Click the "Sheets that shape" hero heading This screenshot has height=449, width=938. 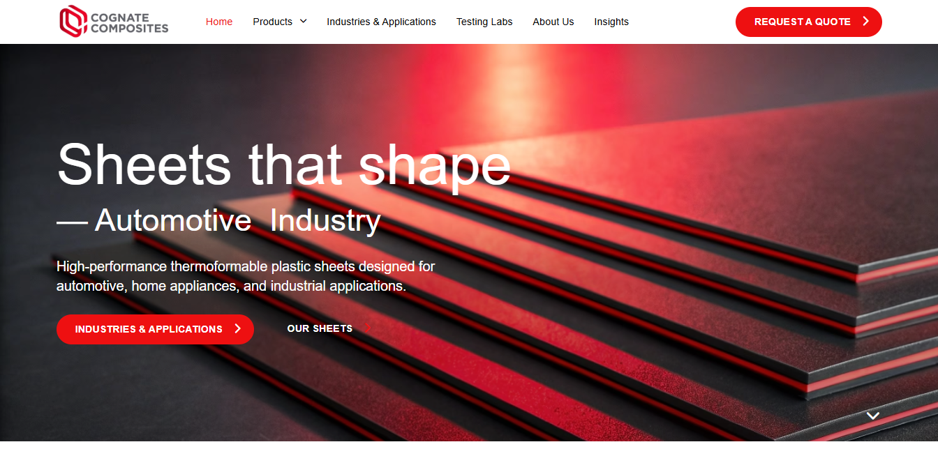pos(283,165)
